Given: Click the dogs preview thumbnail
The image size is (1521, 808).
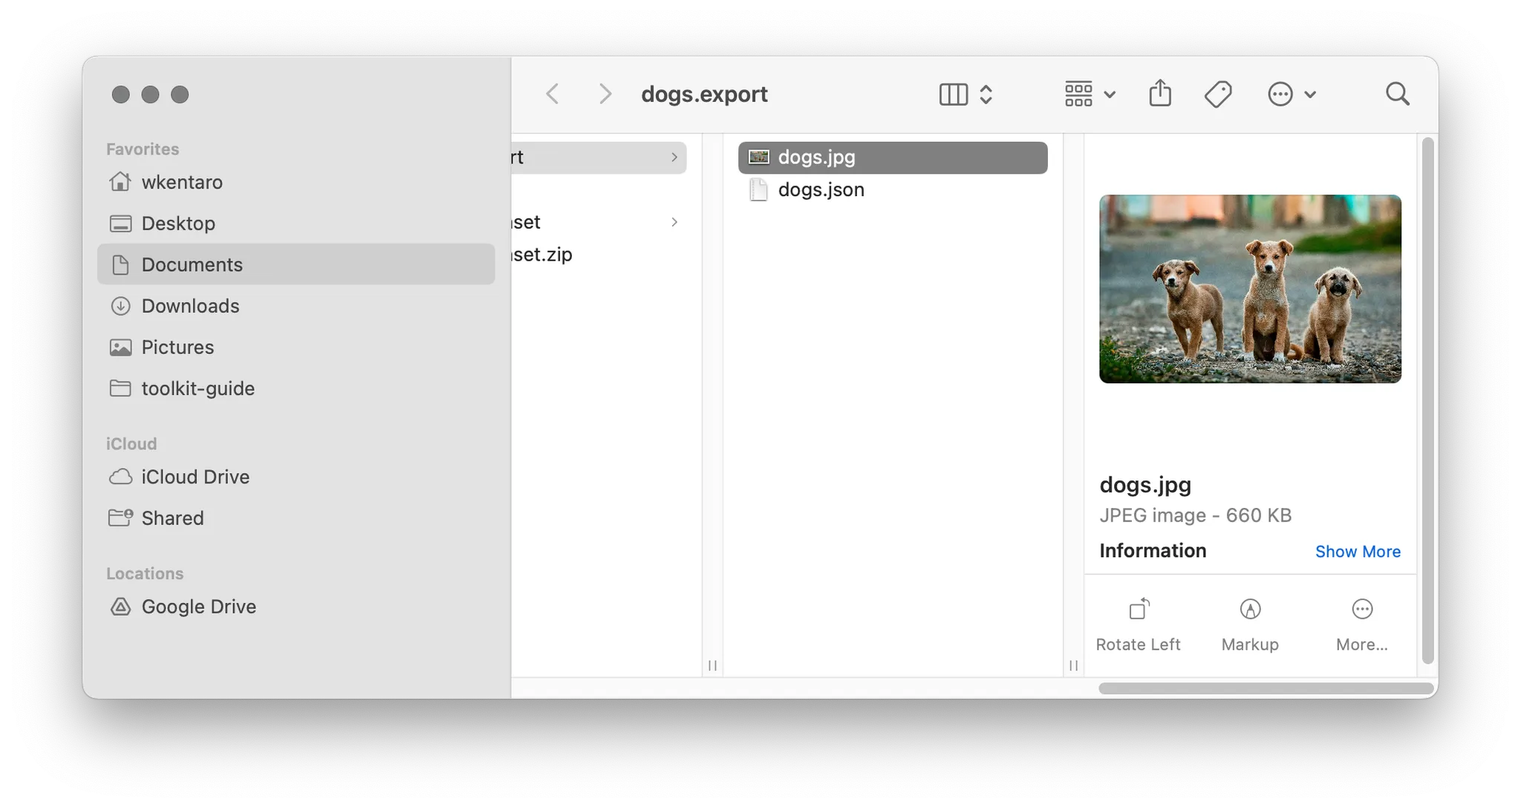Looking at the screenshot, I should 1250,289.
